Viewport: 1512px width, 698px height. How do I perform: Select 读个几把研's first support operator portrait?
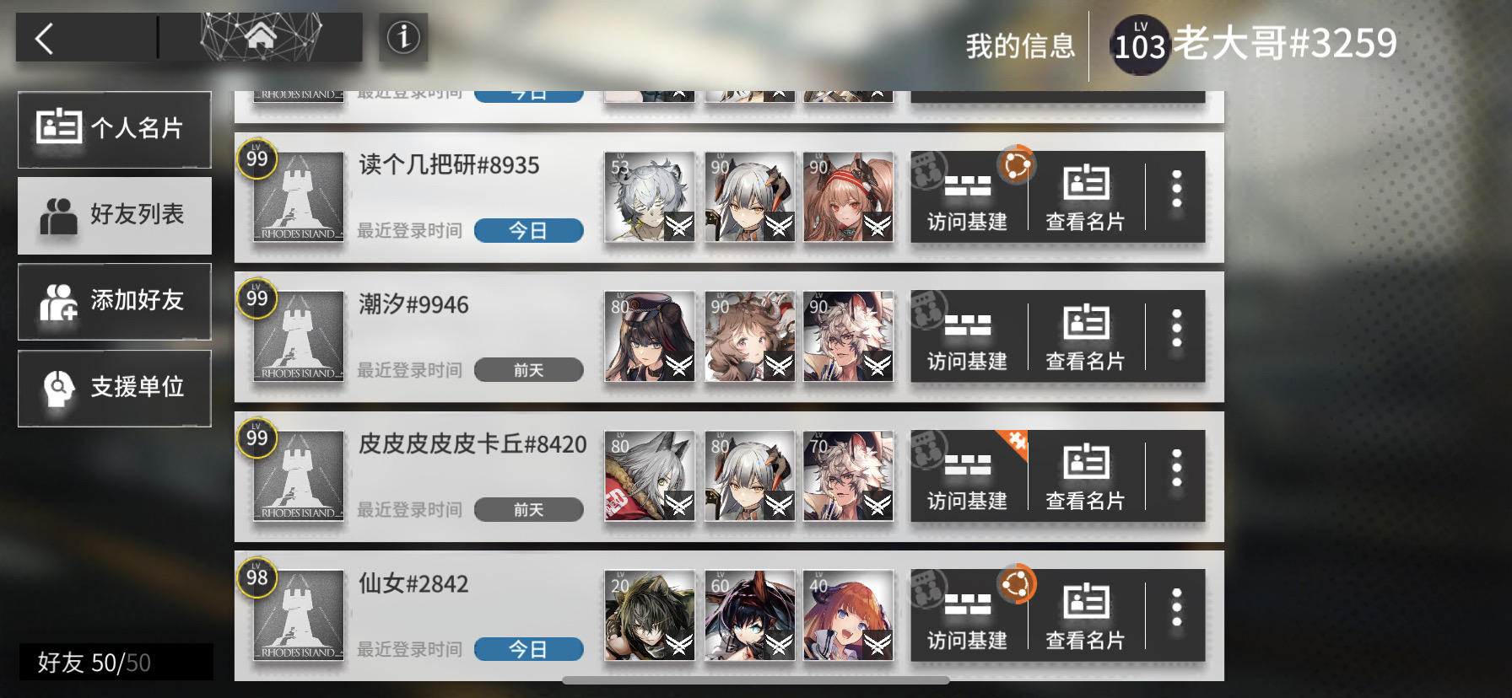click(650, 196)
